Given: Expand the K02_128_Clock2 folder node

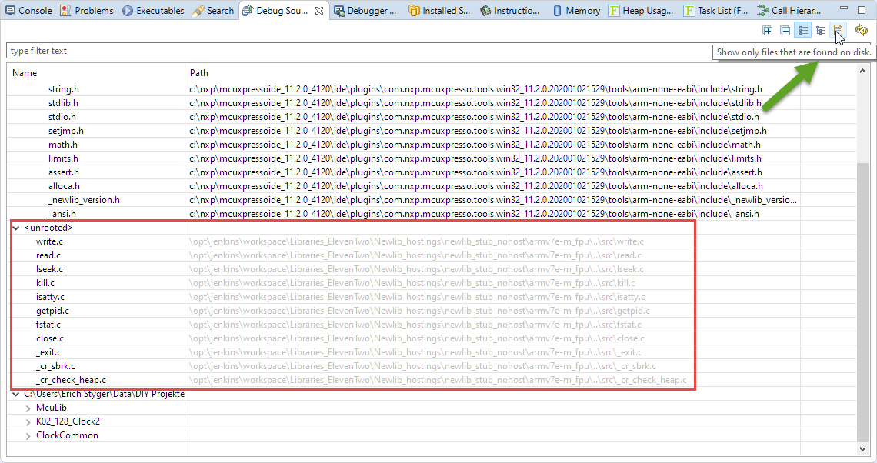Looking at the screenshot, I should click(28, 421).
